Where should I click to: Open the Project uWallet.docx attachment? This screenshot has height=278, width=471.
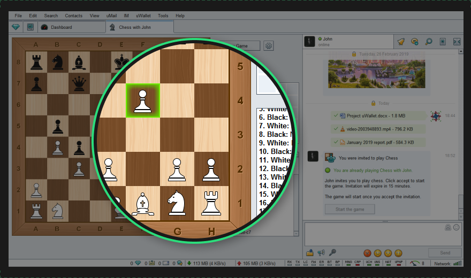pyautogui.click(x=378, y=116)
